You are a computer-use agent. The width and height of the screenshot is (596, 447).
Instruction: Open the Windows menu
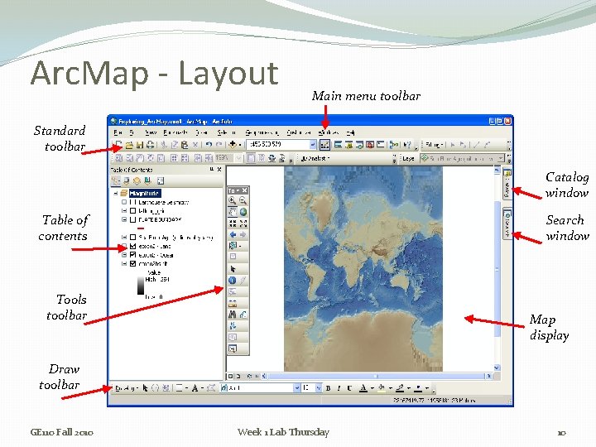(329, 132)
